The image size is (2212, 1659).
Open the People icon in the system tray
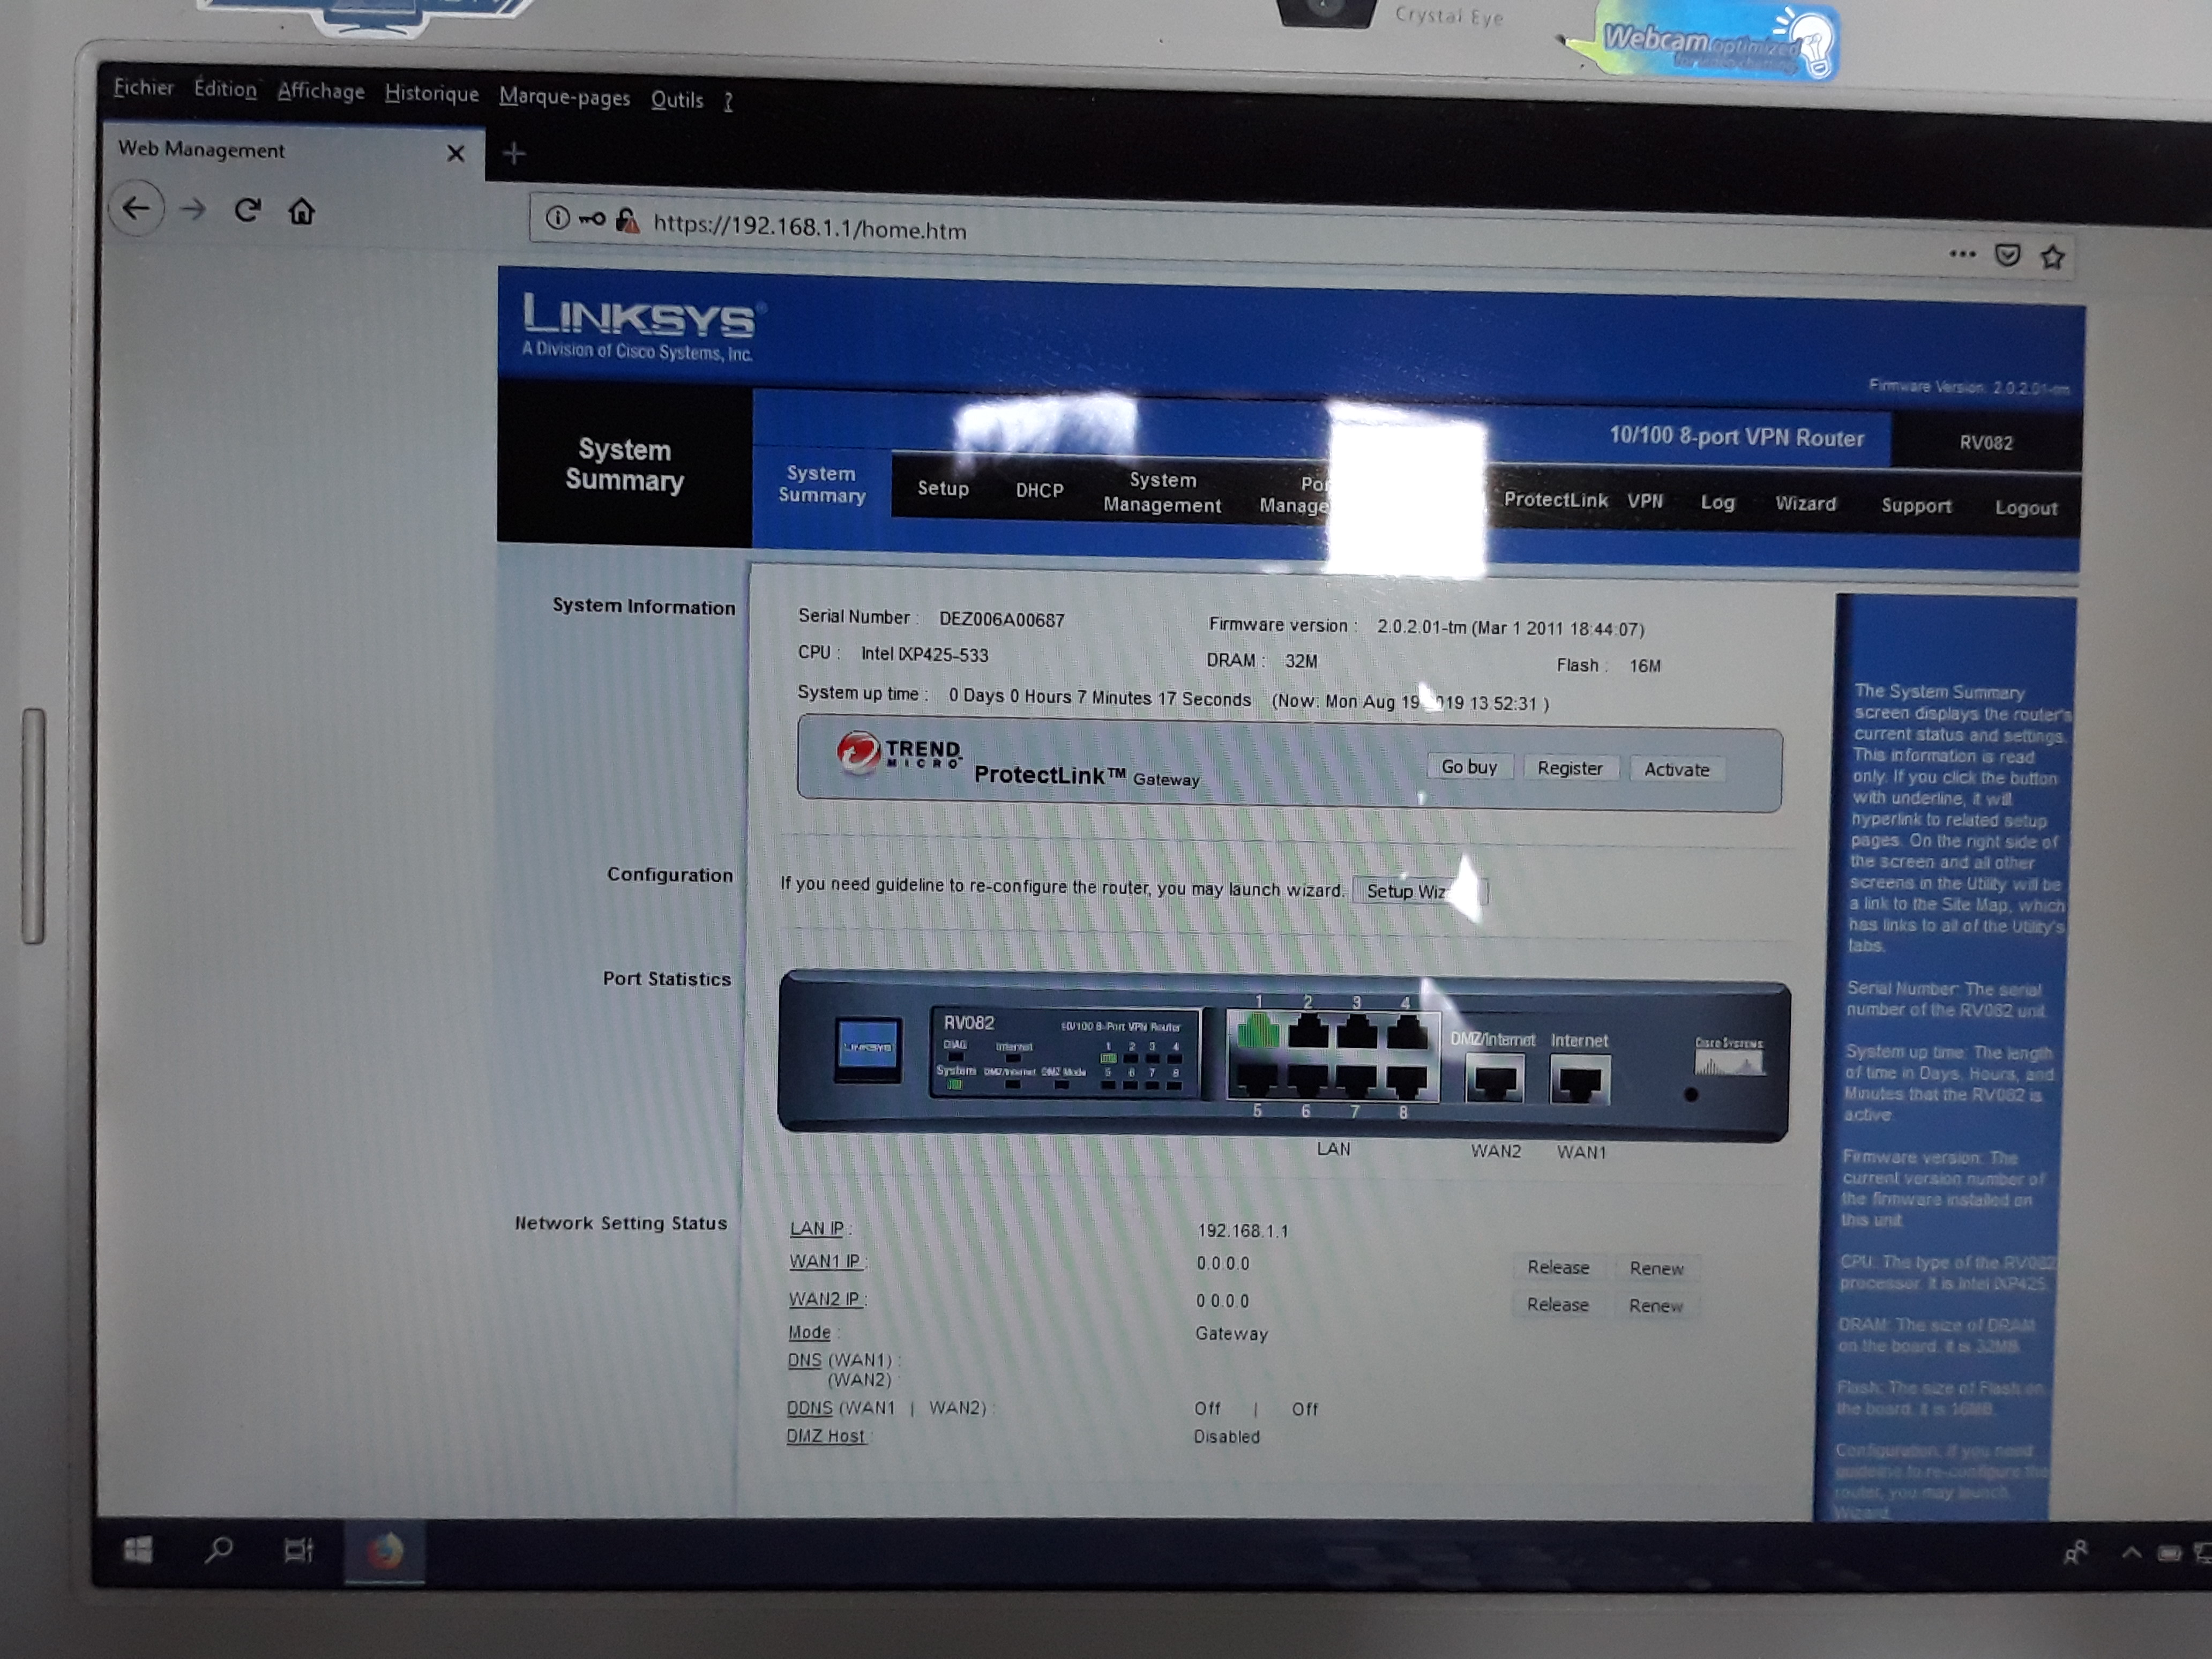tap(2075, 1553)
